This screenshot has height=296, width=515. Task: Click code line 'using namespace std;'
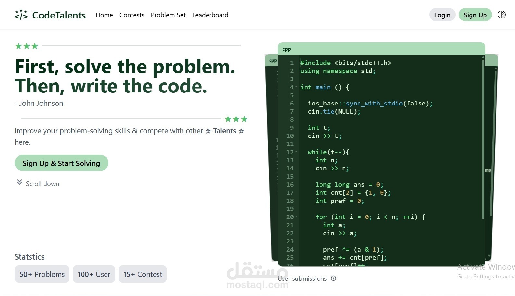click(x=338, y=71)
